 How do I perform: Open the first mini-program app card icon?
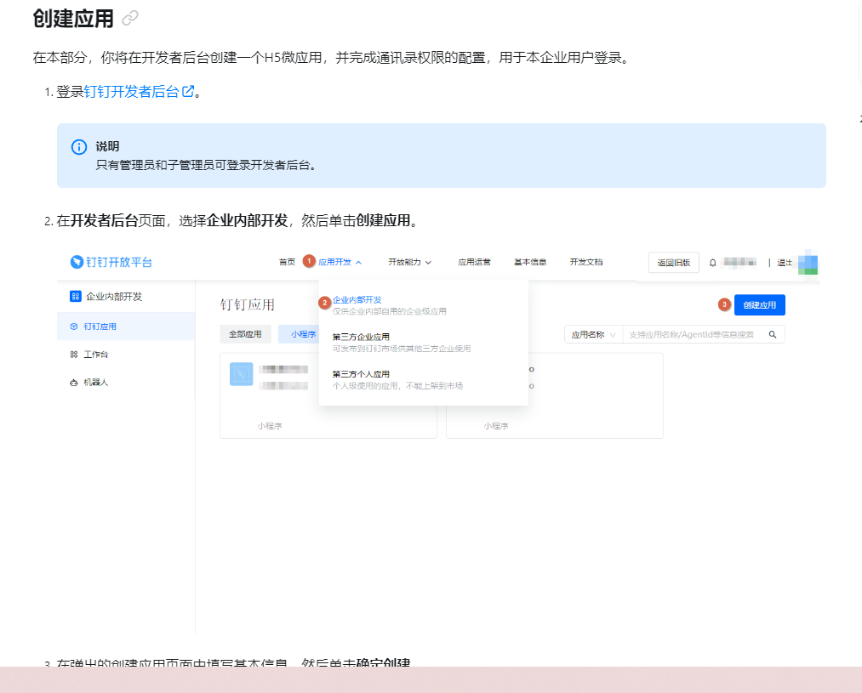click(x=242, y=374)
